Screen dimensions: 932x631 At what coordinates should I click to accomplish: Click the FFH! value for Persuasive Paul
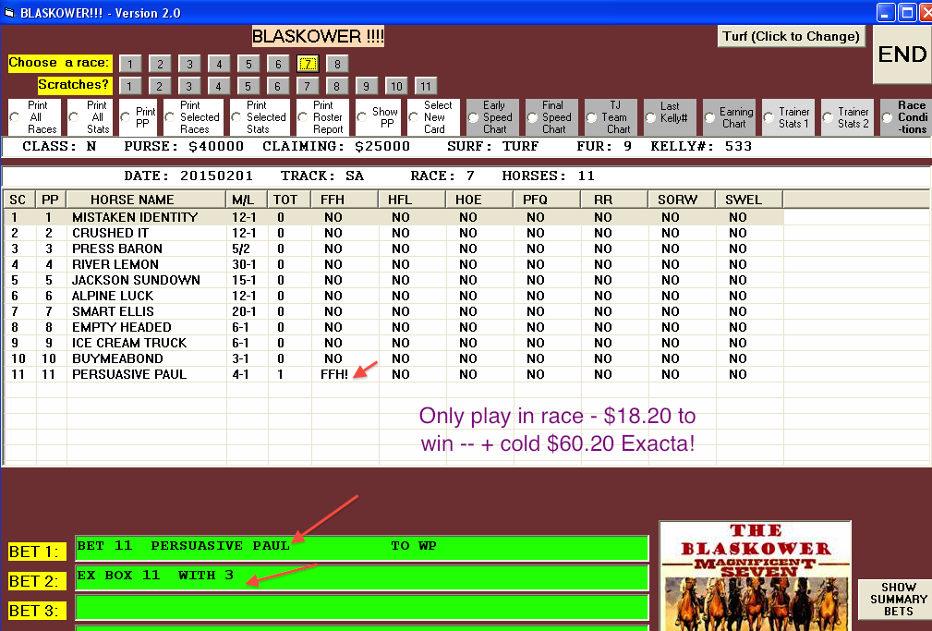[334, 375]
